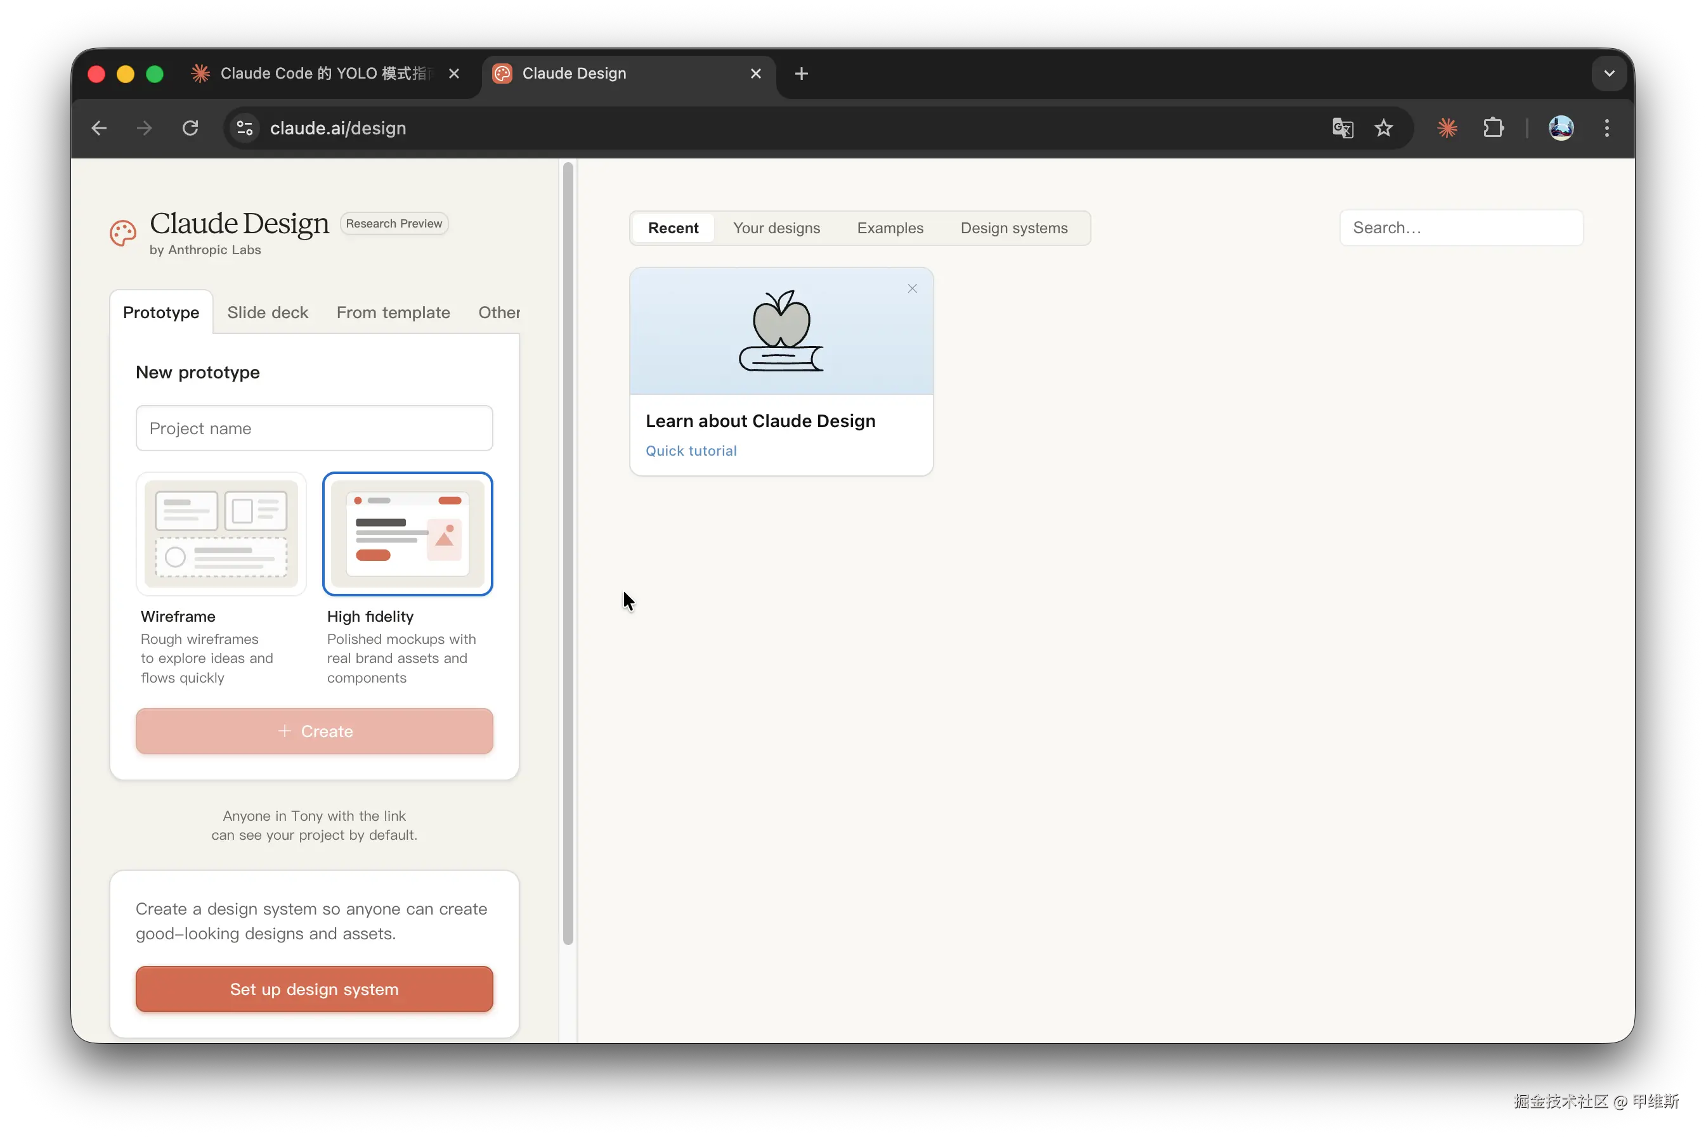The height and width of the screenshot is (1137, 1706).
Task: Open the Extensions puzzle piece icon
Action: tap(1493, 129)
